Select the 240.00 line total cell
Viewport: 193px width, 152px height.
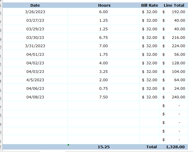point(174,97)
